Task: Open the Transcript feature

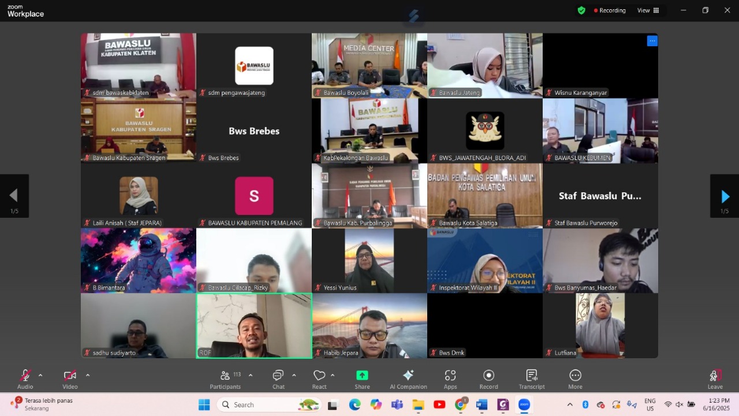Action: 531,379
